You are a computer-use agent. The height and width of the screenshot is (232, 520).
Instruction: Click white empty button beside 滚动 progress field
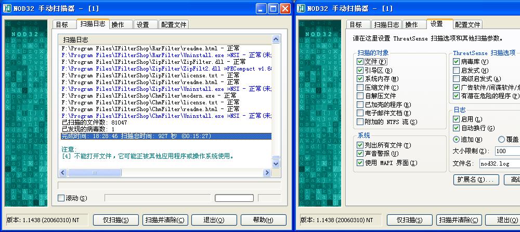coord(234,198)
